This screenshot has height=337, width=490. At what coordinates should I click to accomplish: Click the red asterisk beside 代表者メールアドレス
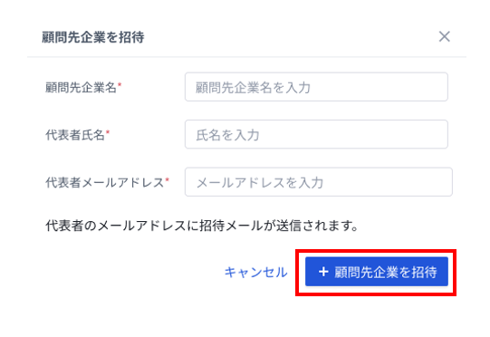point(168,179)
